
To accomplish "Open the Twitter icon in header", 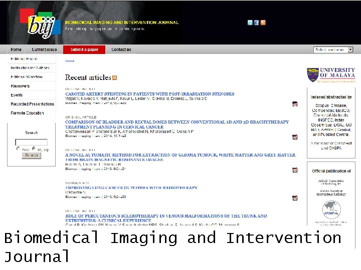I will (x=250, y=22).
